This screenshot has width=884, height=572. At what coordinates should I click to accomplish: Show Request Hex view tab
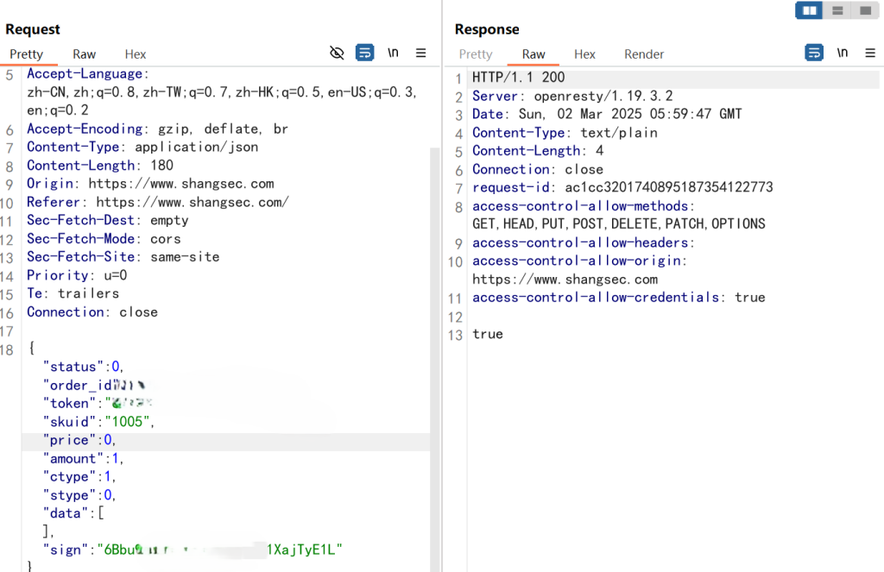(136, 54)
